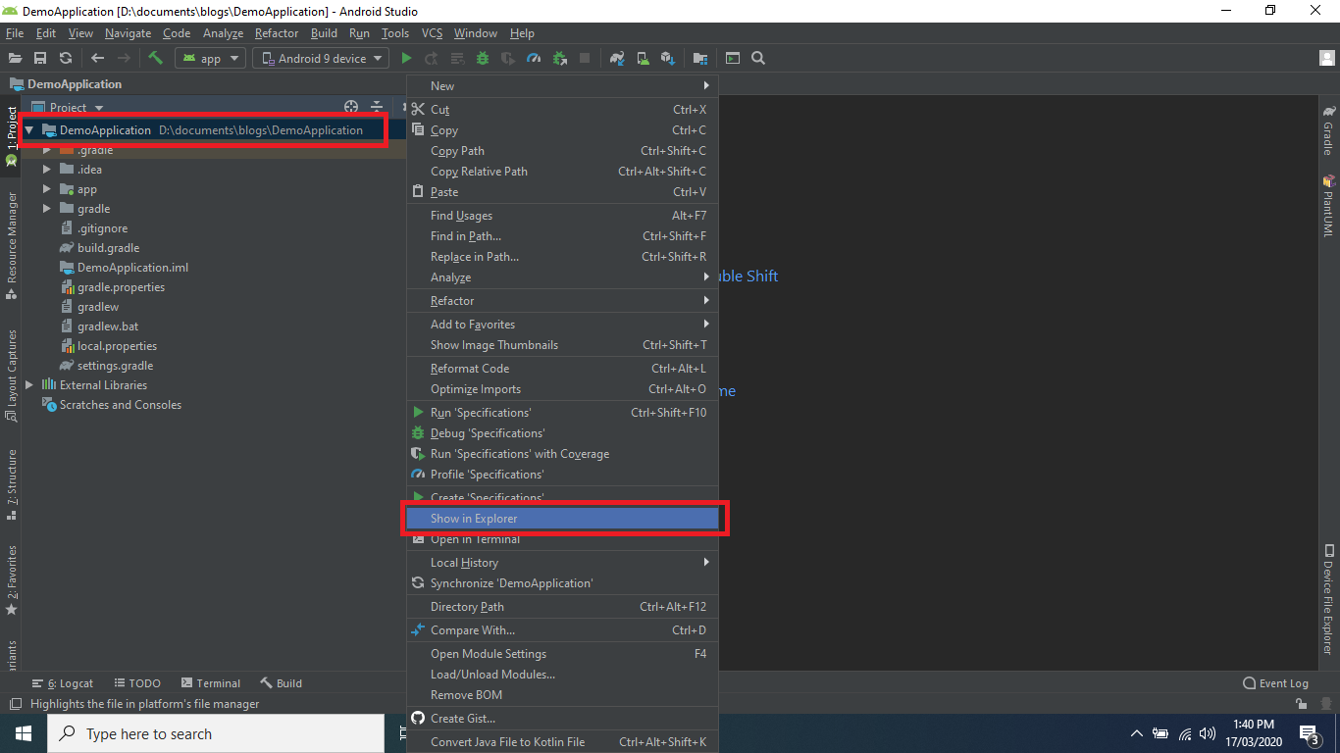Select Scratches and Consoles tree node
The height and width of the screenshot is (753, 1340).
(x=121, y=405)
